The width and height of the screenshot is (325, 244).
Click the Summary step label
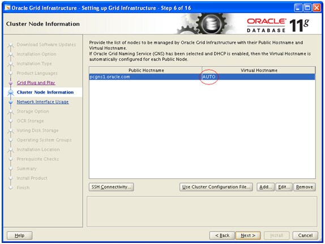[27, 169]
